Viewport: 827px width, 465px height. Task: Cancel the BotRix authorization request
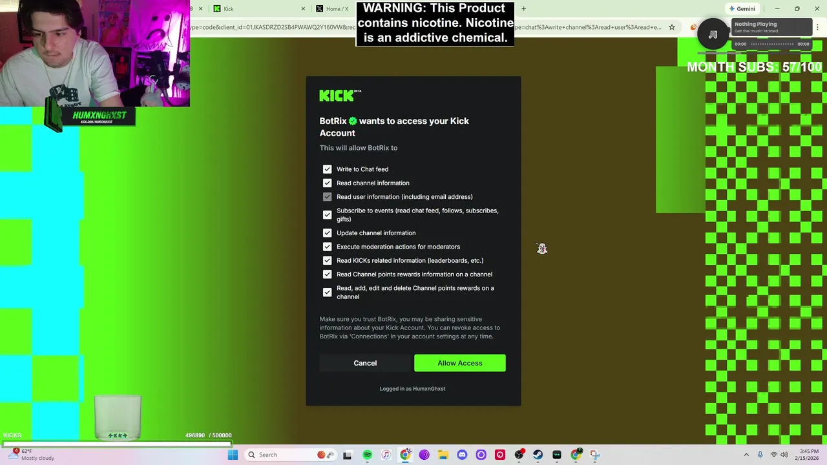pyautogui.click(x=365, y=363)
